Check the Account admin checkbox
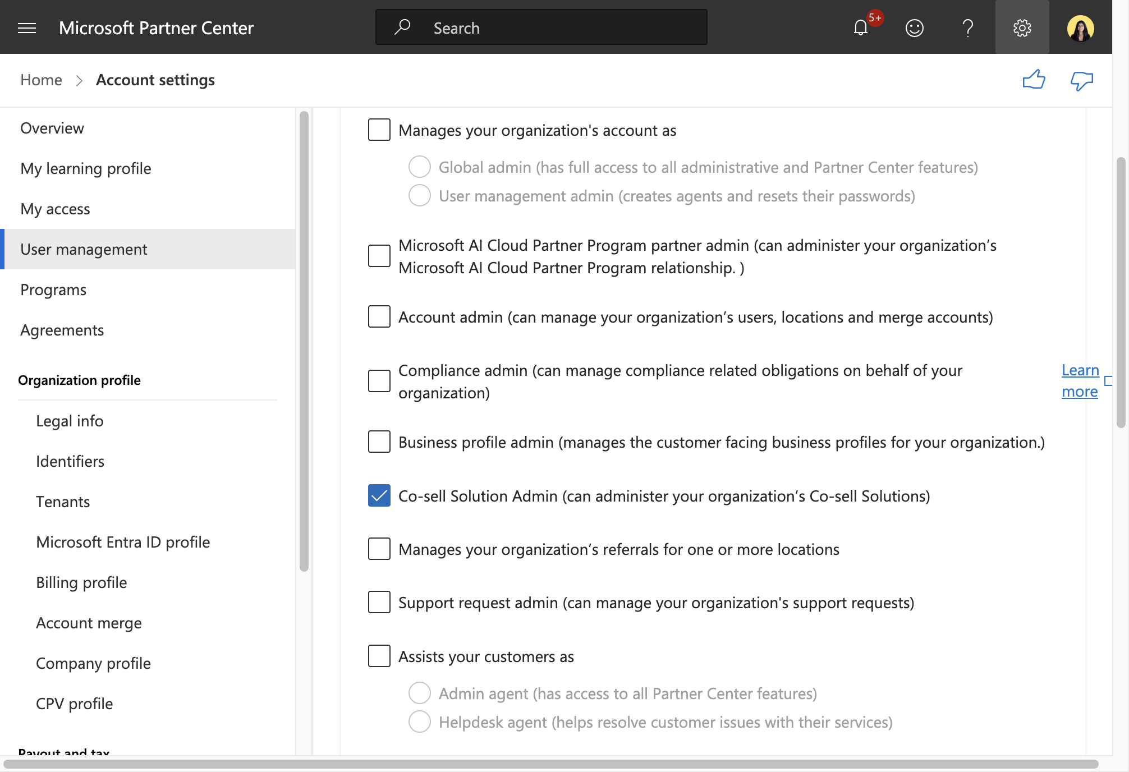This screenshot has width=1129, height=772. tap(379, 316)
